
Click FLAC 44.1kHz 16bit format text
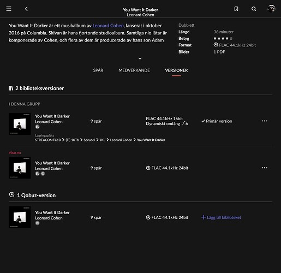(x=164, y=118)
